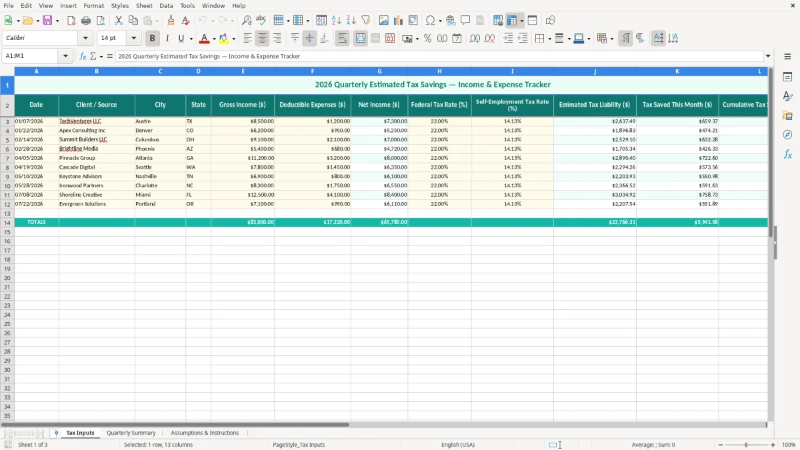The height and width of the screenshot is (450, 800).
Task: Run the Spelling check
Action: click(261, 21)
